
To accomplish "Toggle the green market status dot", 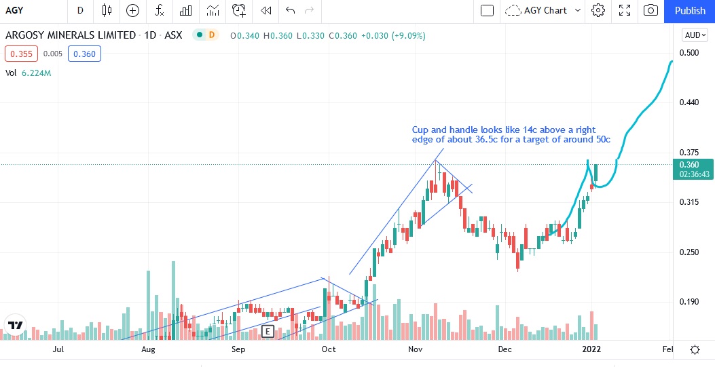I will 199,35.
